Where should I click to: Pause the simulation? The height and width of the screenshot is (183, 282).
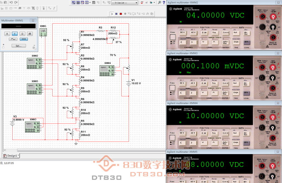(116, 14)
